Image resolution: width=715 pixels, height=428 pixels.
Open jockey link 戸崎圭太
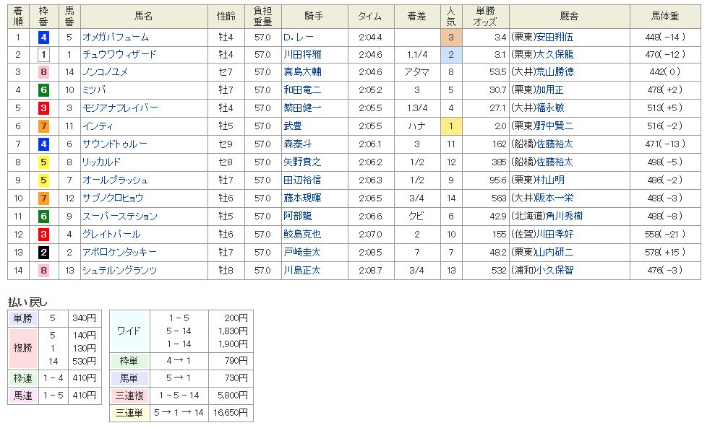[302, 252]
